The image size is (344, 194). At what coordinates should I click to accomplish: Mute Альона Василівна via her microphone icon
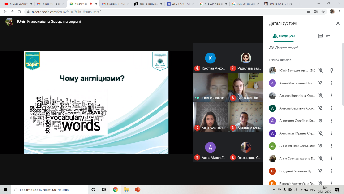point(322,96)
